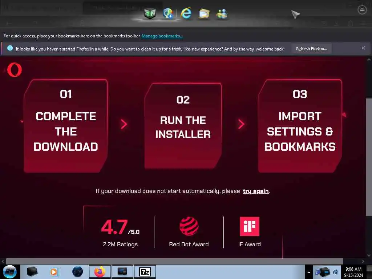Screen dimensions: 372x279
Task: Open the globe download dock icon
Action: click(168, 13)
